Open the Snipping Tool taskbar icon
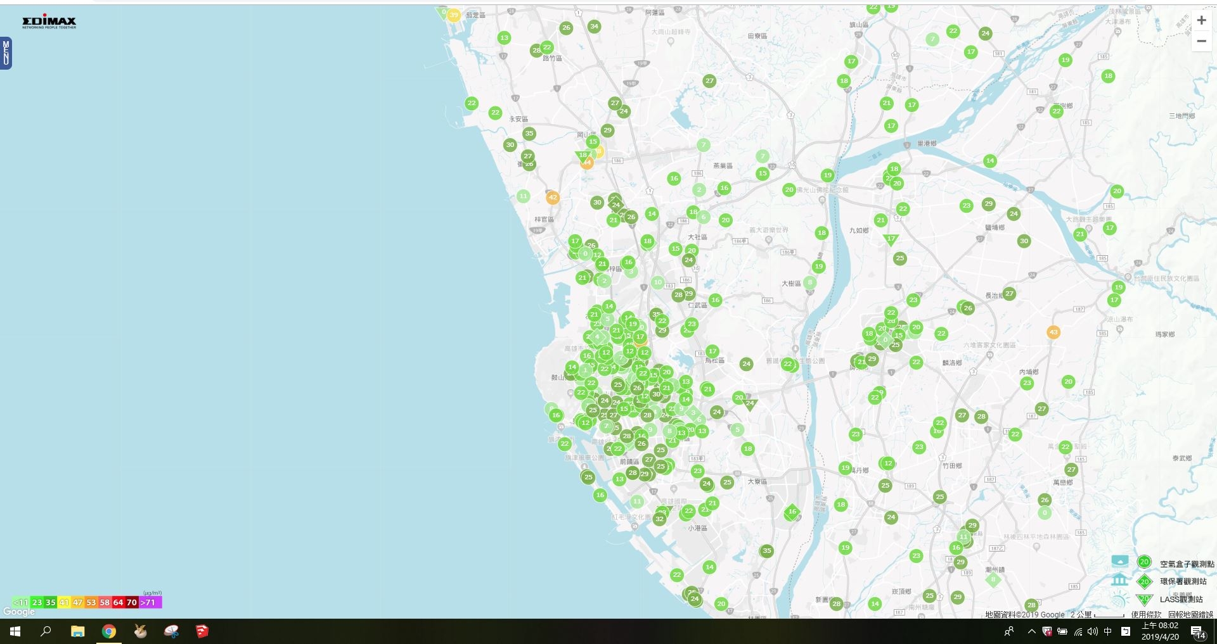 coord(171,631)
